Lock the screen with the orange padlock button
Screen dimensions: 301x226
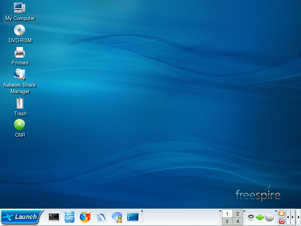coord(281,213)
